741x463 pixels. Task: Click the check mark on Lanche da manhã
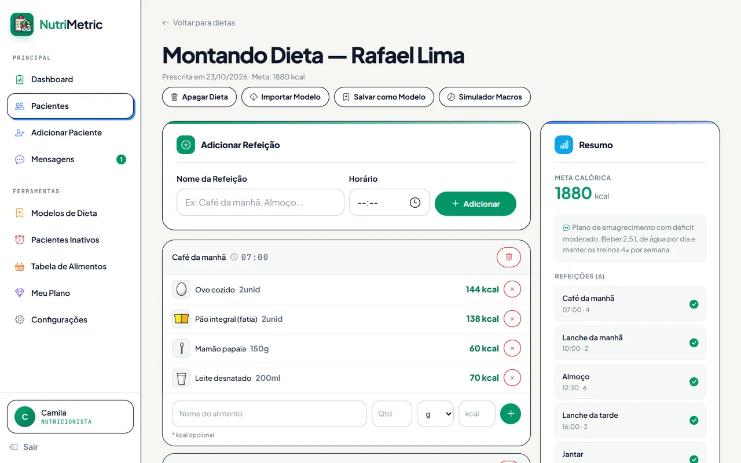coord(694,343)
